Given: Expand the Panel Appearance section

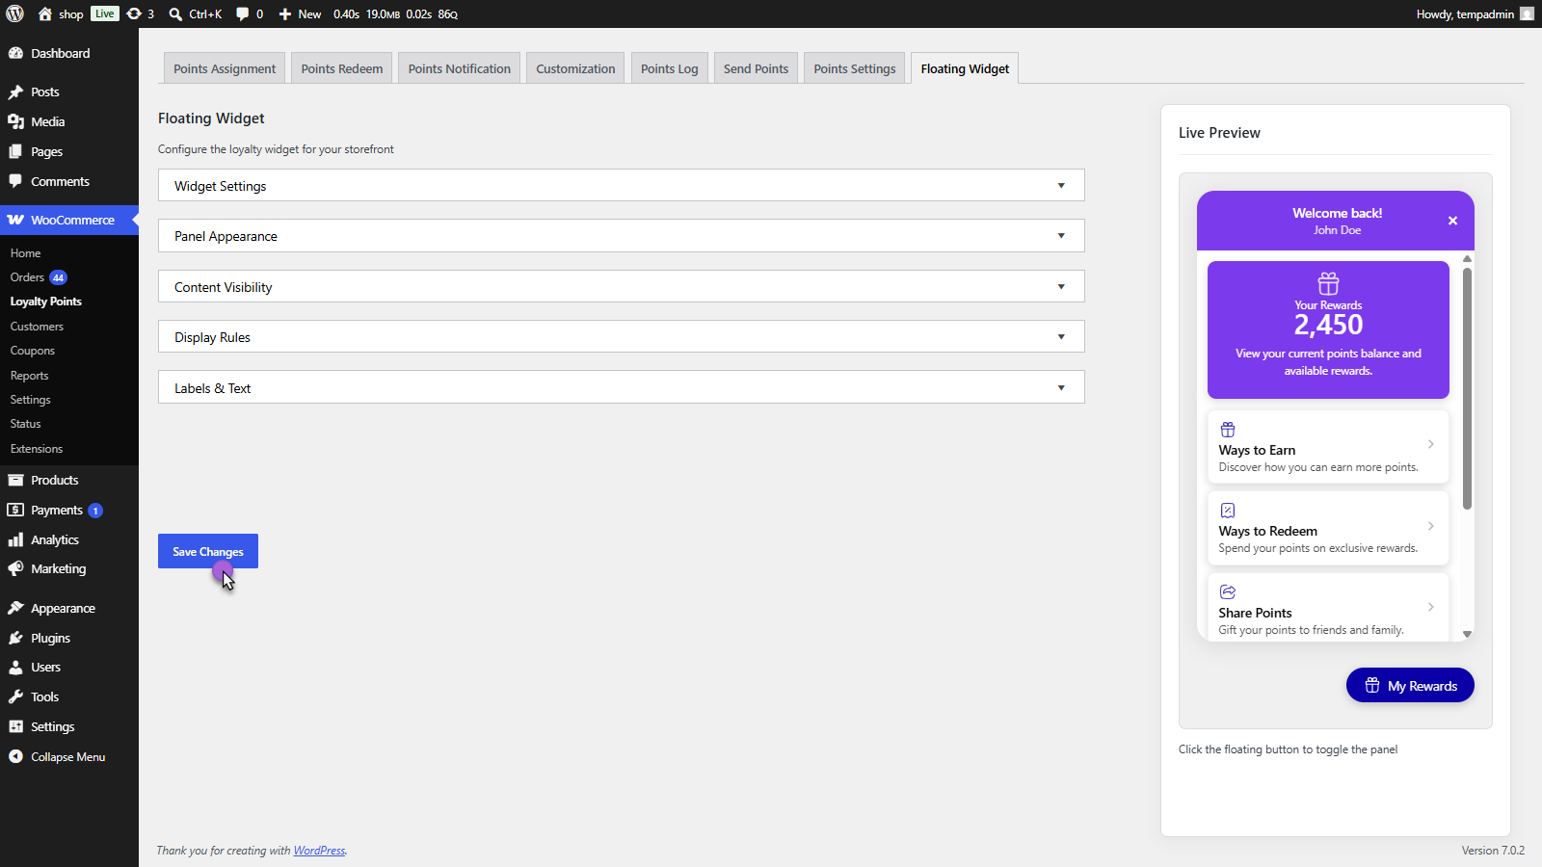Looking at the screenshot, I should 622,236.
